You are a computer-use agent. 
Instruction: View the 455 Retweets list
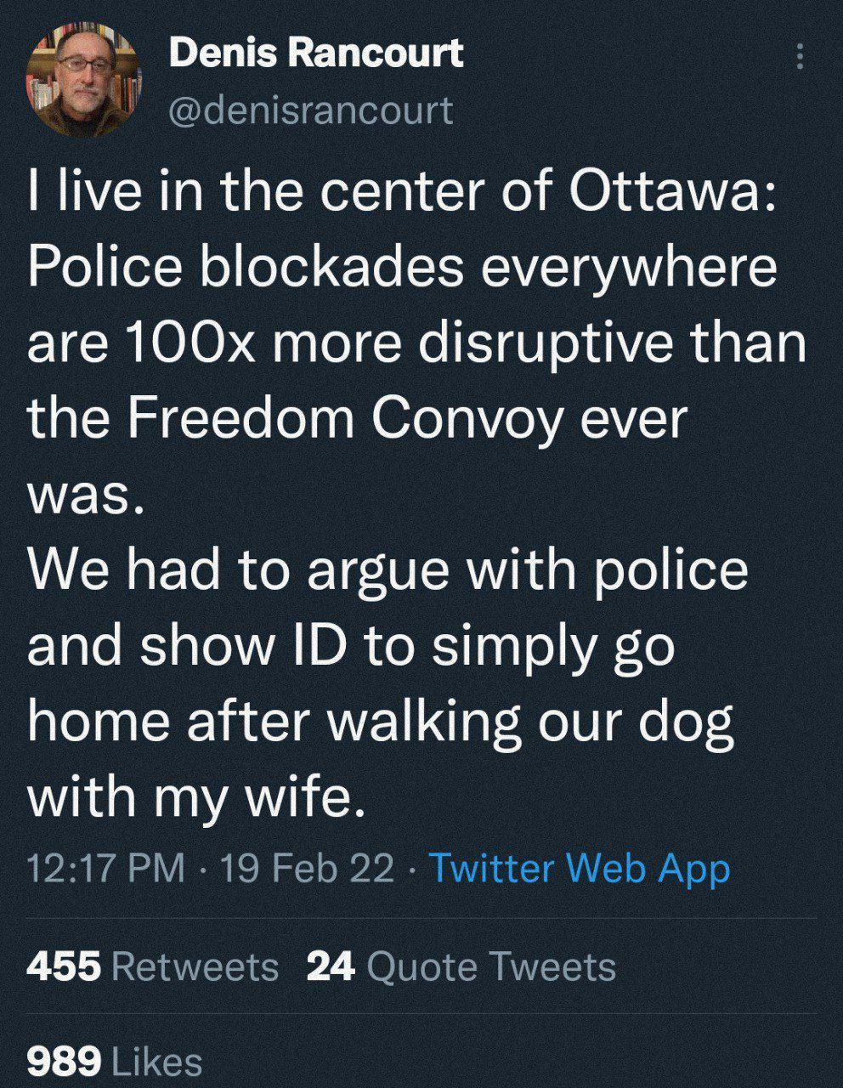[x=153, y=966]
